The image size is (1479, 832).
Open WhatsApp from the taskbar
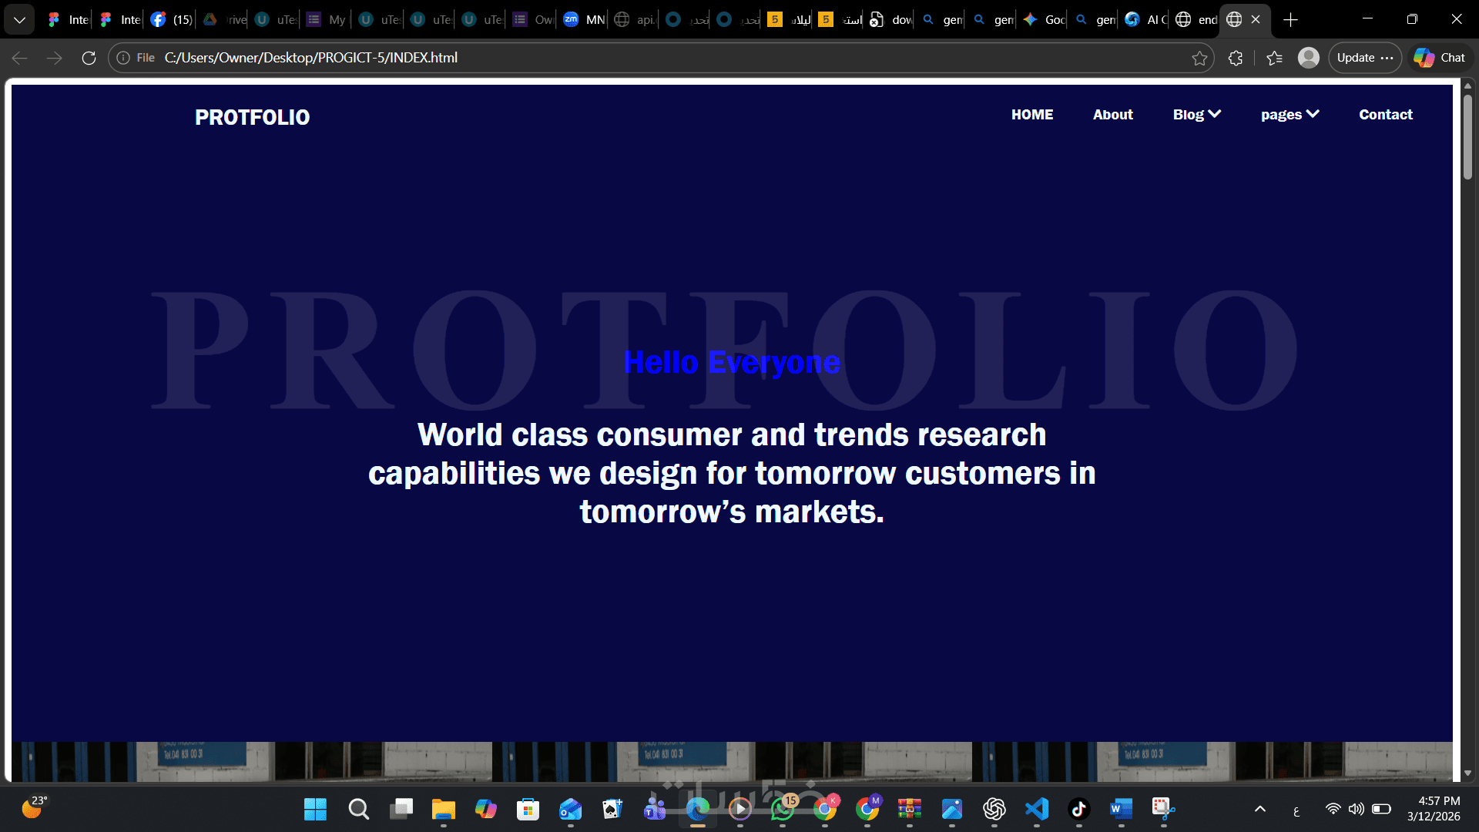tap(783, 809)
